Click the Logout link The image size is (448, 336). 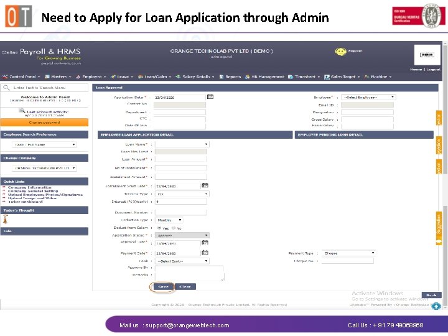click(434, 70)
